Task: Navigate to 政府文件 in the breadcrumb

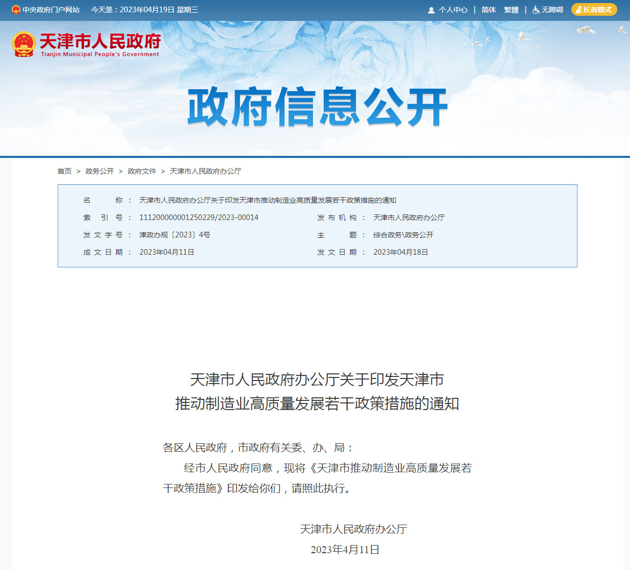Action: tap(142, 171)
